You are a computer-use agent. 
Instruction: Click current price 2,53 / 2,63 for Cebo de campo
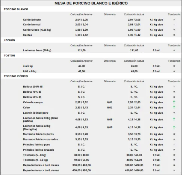(134, 102)
